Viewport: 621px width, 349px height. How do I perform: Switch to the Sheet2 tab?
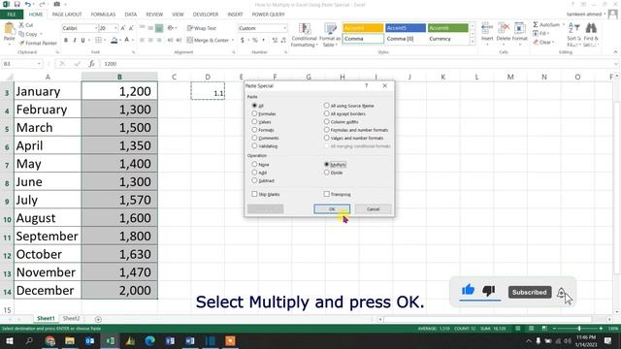71,318
